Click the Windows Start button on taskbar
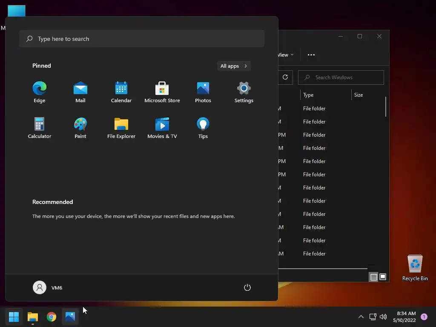 click(14, 317)
